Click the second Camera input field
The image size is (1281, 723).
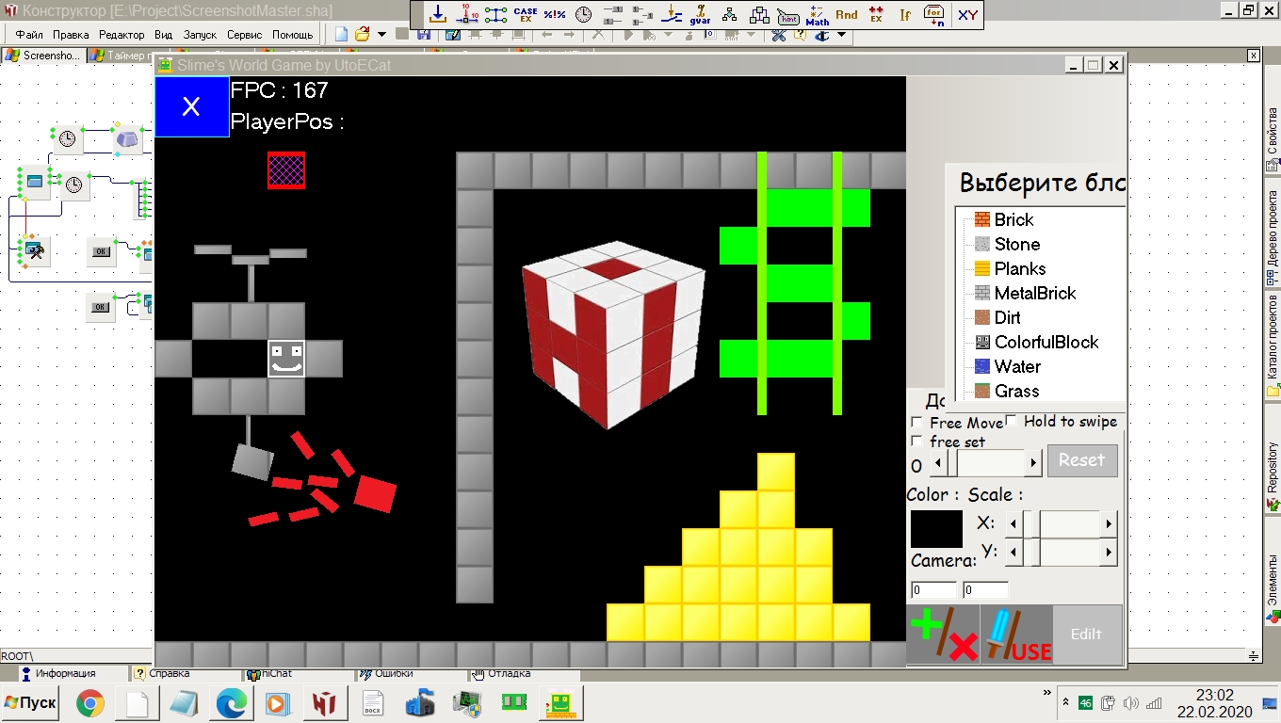click(985, 590)
